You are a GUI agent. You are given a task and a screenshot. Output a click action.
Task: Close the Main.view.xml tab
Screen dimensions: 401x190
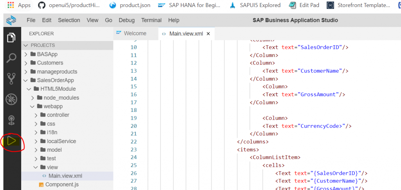208,34
